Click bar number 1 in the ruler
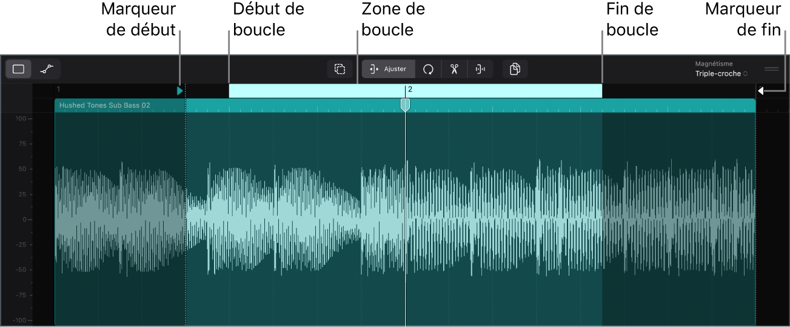Screen dimensions: 790x327 click(x=58, y=89)
